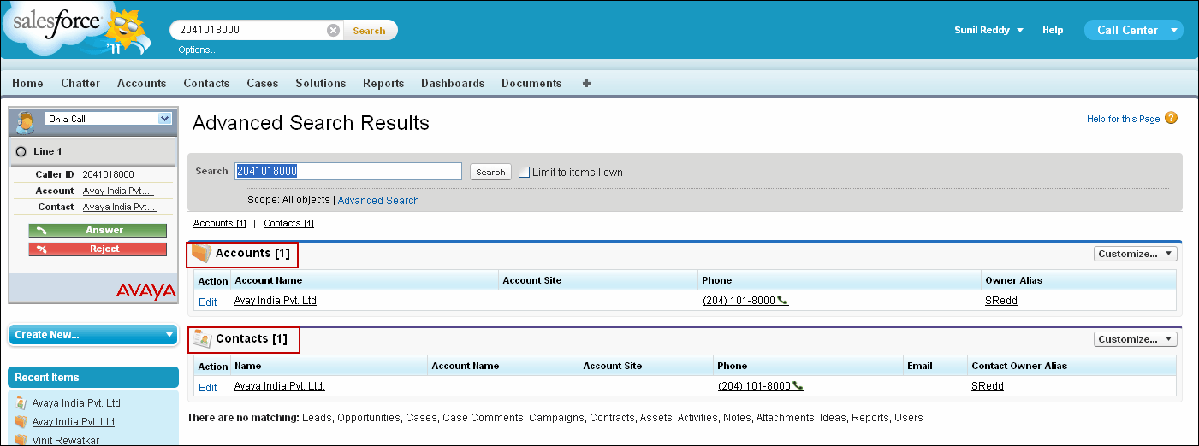Click Search button in Advanced Search panel

tap(490, 172)
